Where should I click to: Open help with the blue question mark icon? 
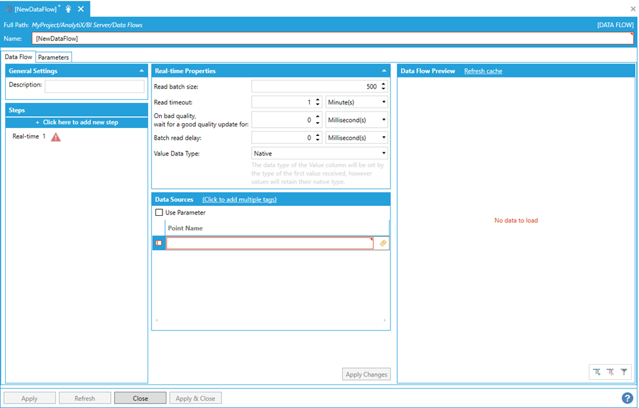click(x=627, y=398)
